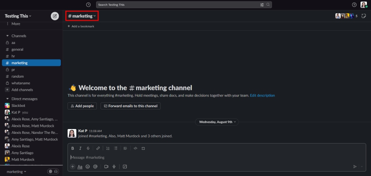Open the random channel

pos(31,77)
